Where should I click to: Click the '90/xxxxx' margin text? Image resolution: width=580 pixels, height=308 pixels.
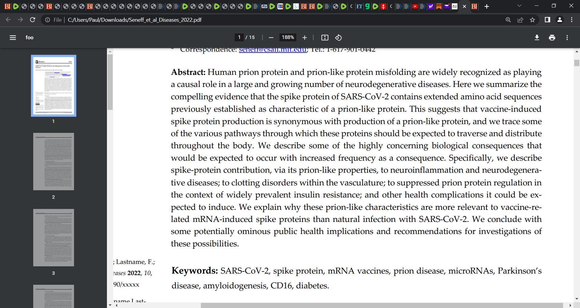tap(126, 284)
